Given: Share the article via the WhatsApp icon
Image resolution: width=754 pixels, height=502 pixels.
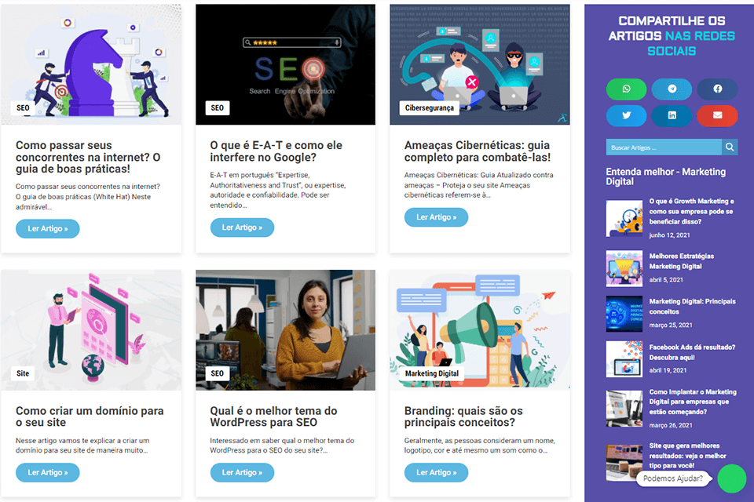Looking at the screenshot, I should tap(626, 89).
